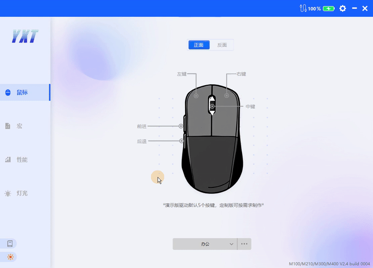Open the 性能 performance section
Screen dimensions: 373x268
(x=25, y=159)
